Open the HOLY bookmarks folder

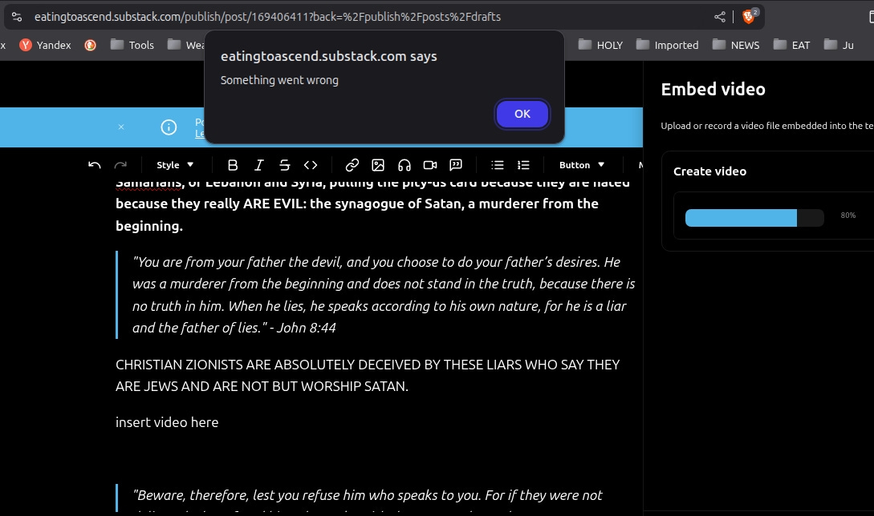point(600,45)
